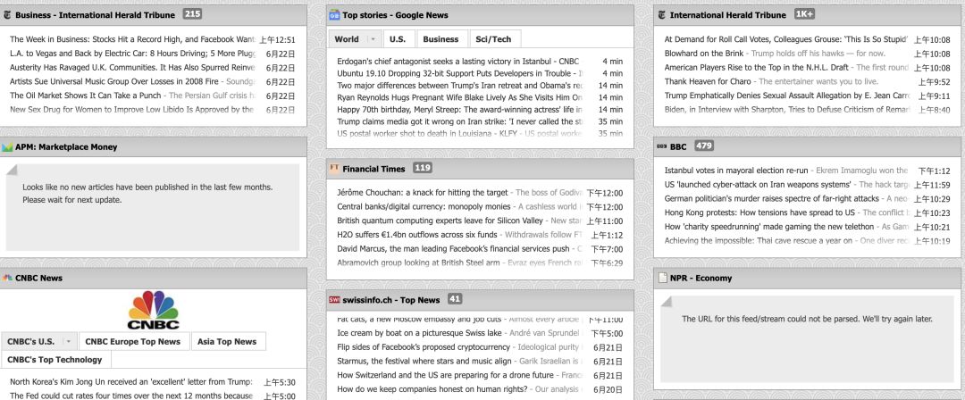Open the World tab dropdown arrow
The image size is (965, 400).
pyautogui.click(x=372, y=38)
